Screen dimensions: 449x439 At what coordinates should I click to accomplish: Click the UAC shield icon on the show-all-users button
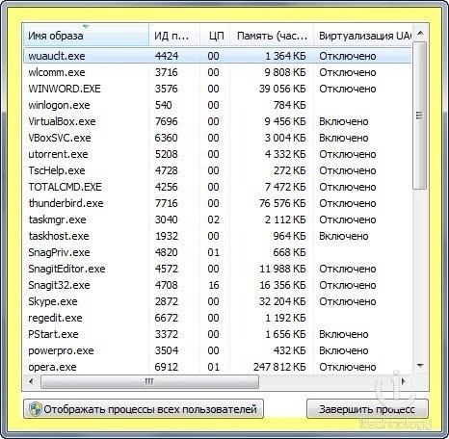pos(35,409)
